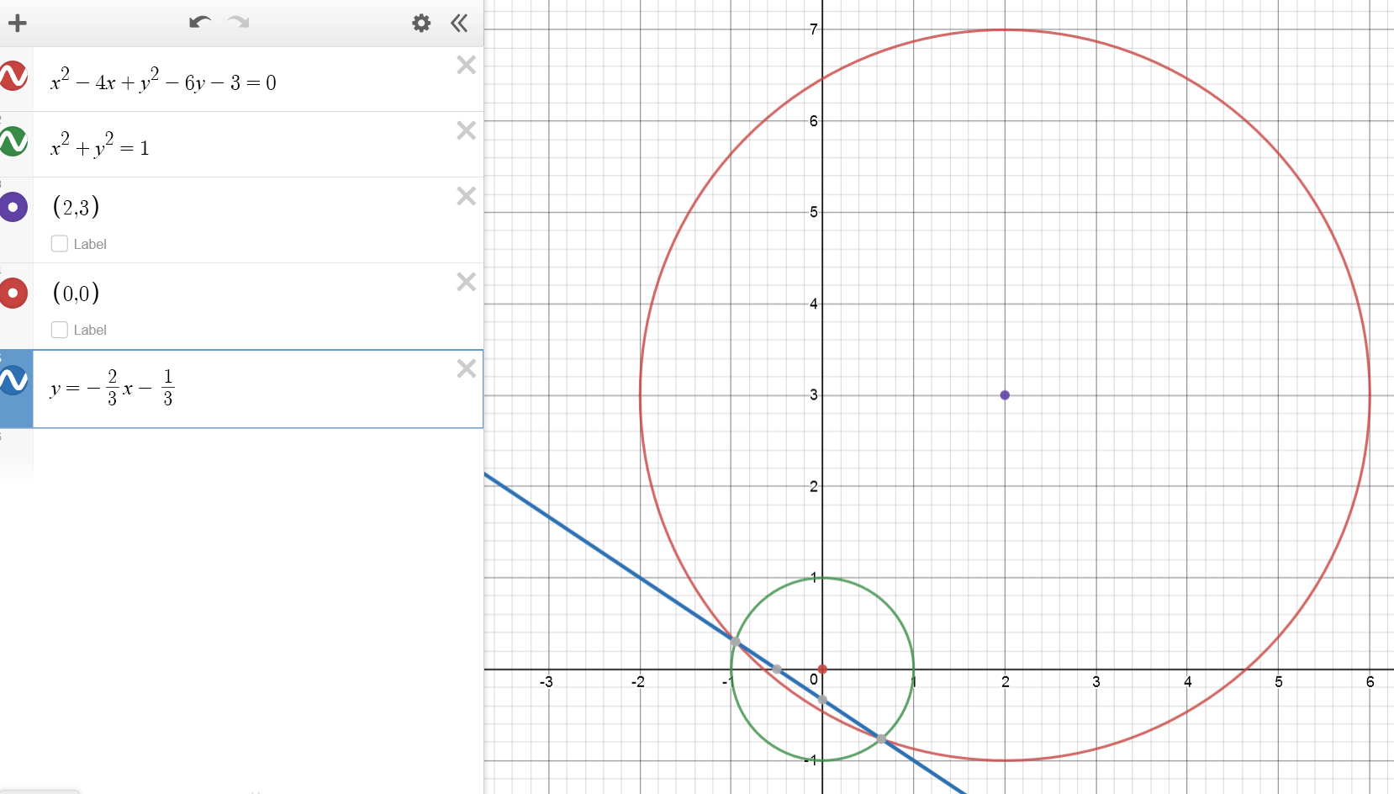Delete the x² + y² = 1 expression

click(467, 130)
